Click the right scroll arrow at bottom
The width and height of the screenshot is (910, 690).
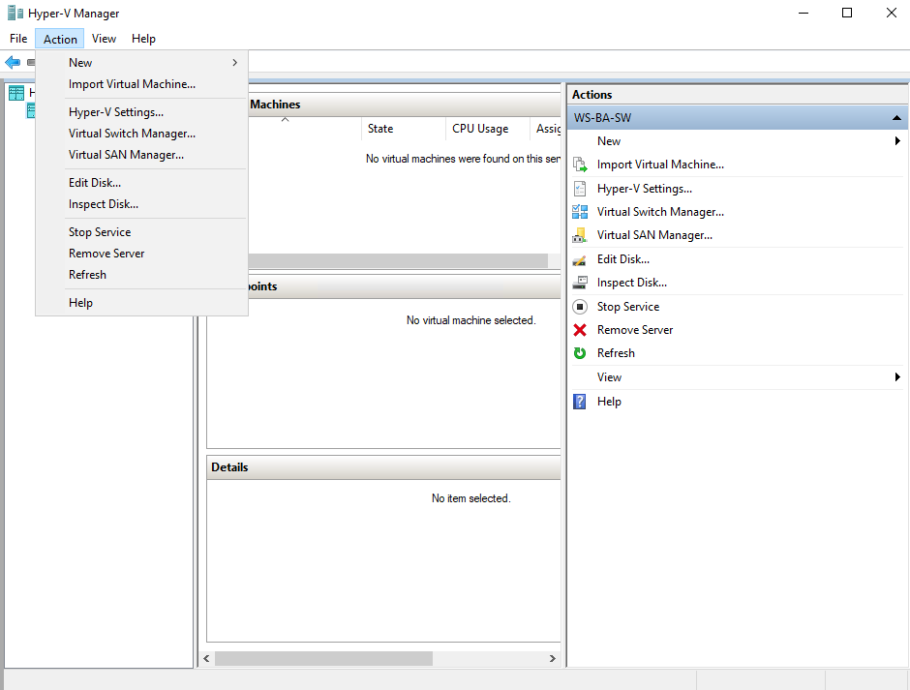click(x=553, y=659)
